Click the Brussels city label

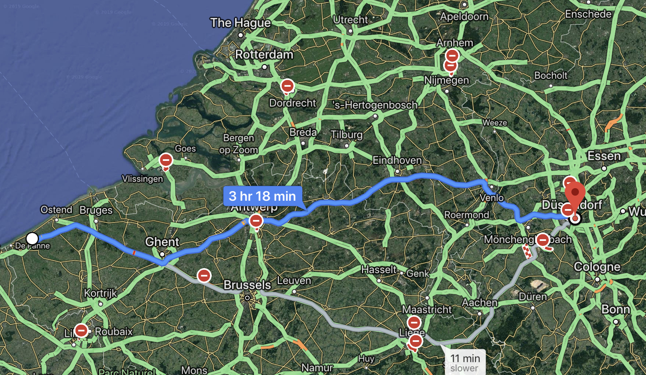[247, 285]
